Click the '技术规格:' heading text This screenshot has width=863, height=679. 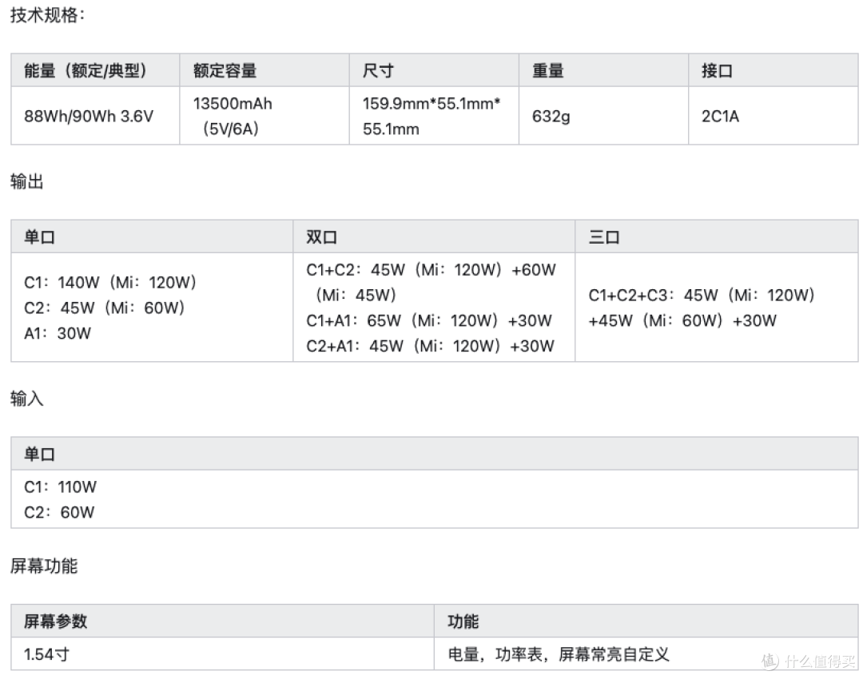[47, 15]
